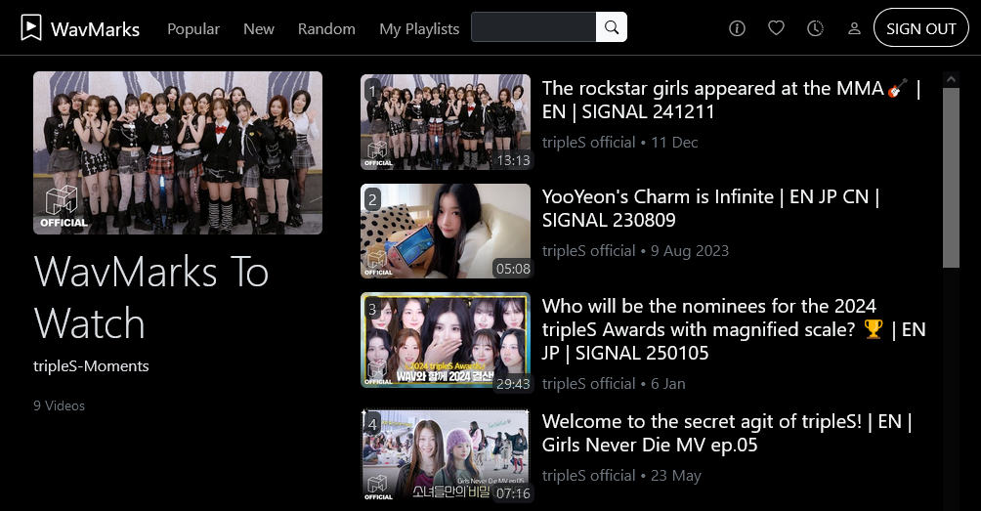Go to the Popular tab
Screen dimensions: 981x511
coord(193,28)
